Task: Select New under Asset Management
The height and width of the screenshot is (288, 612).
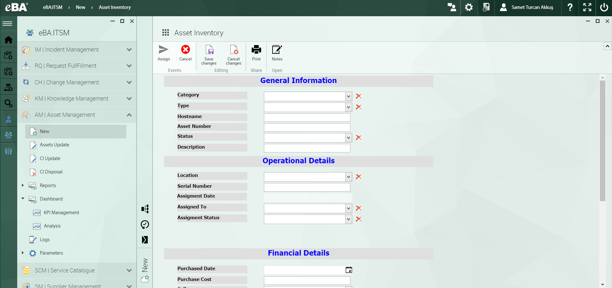Action: 76,131
